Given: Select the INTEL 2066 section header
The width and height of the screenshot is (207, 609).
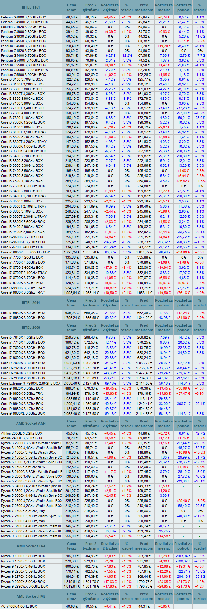Looking at the screenshot, I should 31,328.
